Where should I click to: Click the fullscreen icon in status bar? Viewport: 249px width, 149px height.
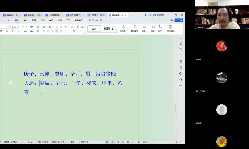182,142
